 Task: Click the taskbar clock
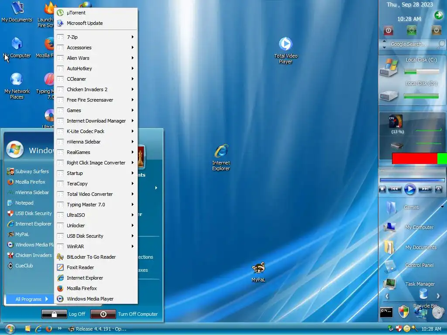[431, 329]
